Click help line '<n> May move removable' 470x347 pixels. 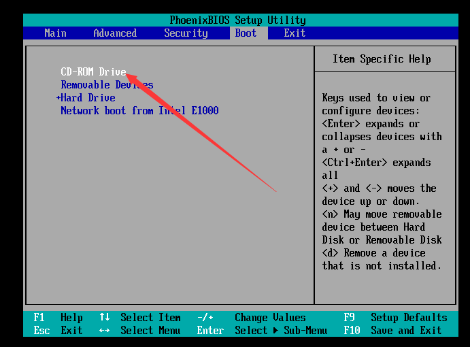[382, 214]
